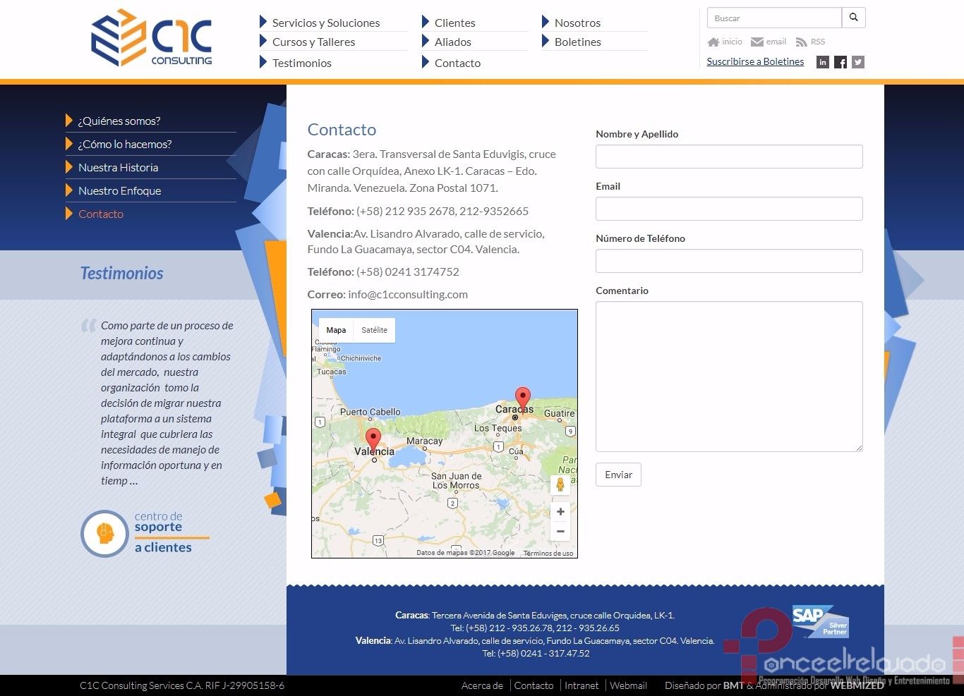This screenshot has height=696, width=964.
Task: Click Términos de uso on map
Action: coord(548,554)
